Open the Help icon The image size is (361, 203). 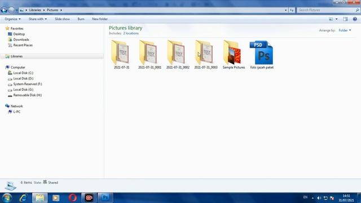(x=355, y=19)
